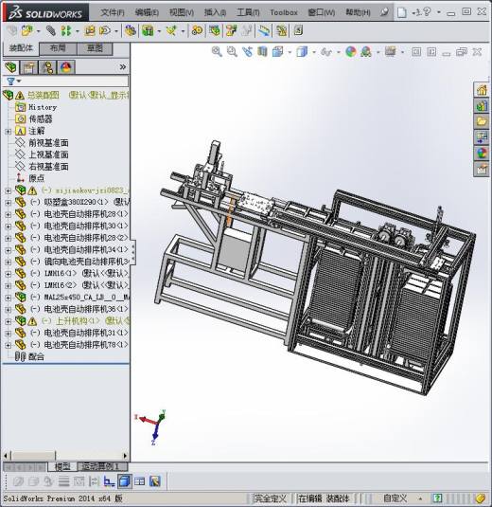This screenshot has width=492, height=507.
Task: Open the View Settings dropdown arrow
Action: click(402, 52)
